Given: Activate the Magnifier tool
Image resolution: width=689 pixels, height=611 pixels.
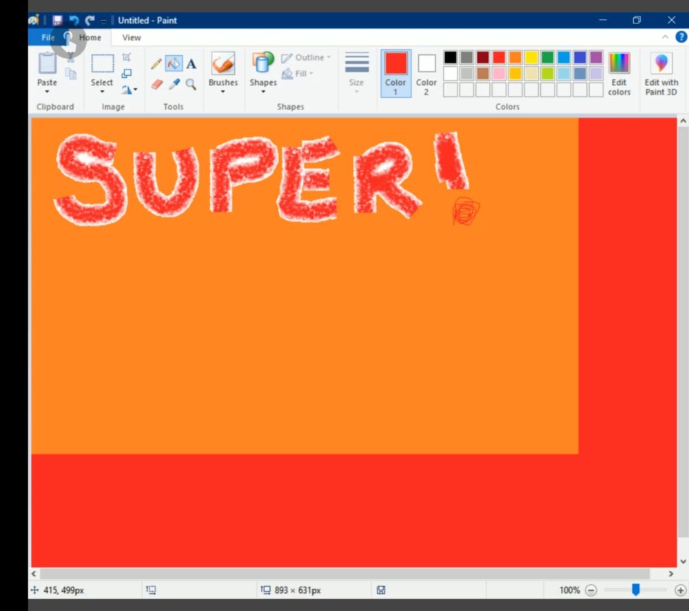Looking at the screenshot, I should coord(190,85).
